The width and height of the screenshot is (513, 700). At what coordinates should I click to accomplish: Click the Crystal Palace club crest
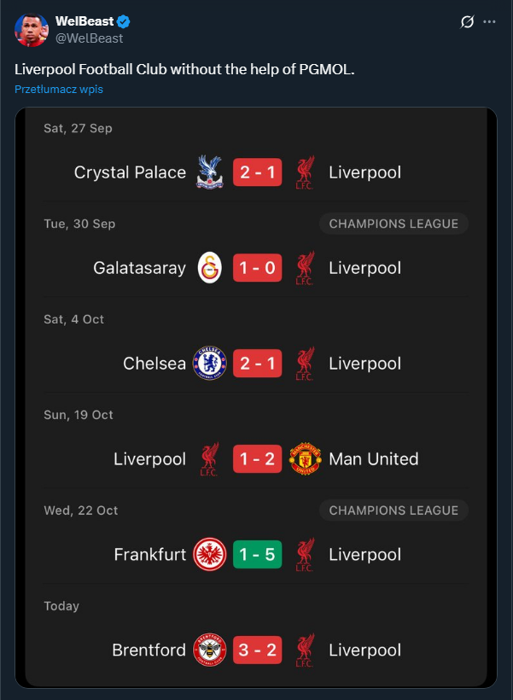click(x=209, y=172)
